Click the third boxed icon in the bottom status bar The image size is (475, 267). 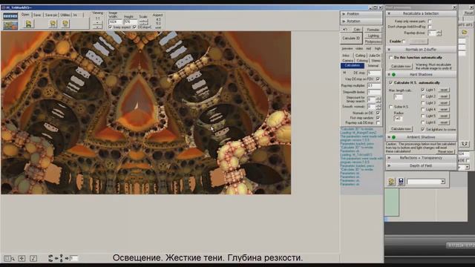[x=33, y=258]
